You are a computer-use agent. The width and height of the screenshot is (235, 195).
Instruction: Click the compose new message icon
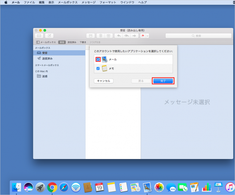point(49,36)
